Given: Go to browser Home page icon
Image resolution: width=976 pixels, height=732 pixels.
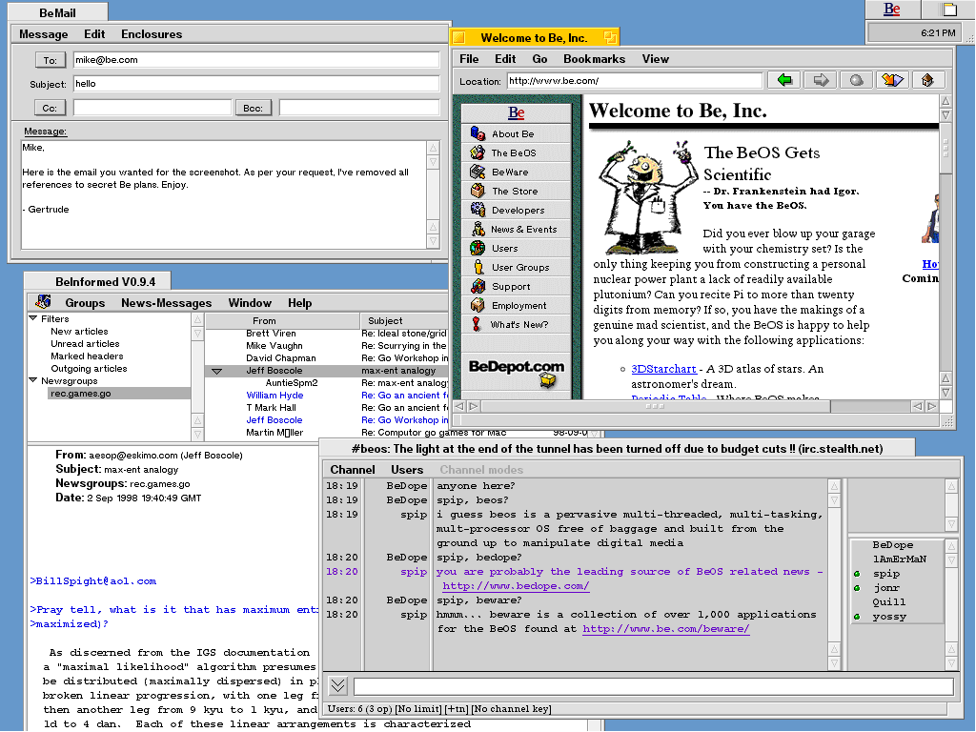Looking at the screenshot, I should pyautogui.click(x=926, y=80).
